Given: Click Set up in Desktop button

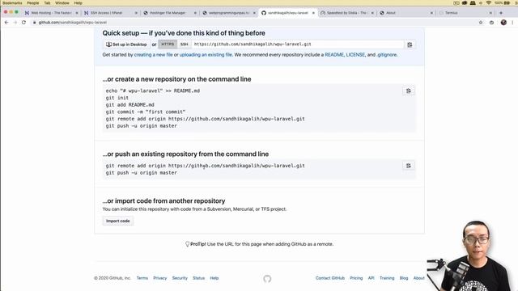Looking at the screenshot, I should 126,44.
